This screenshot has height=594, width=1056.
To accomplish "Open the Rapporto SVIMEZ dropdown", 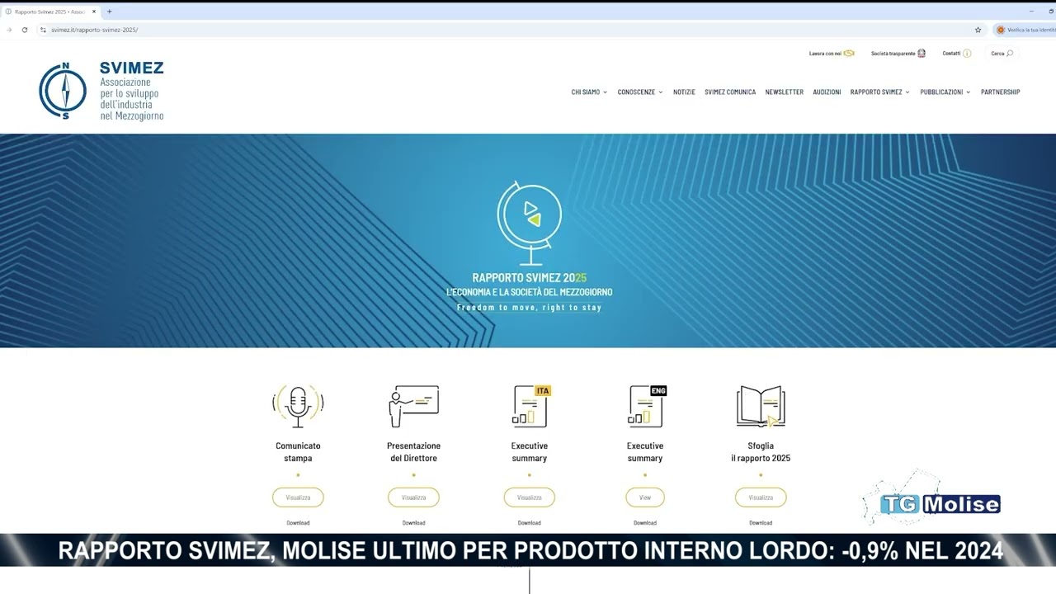I will pos(879,92).
